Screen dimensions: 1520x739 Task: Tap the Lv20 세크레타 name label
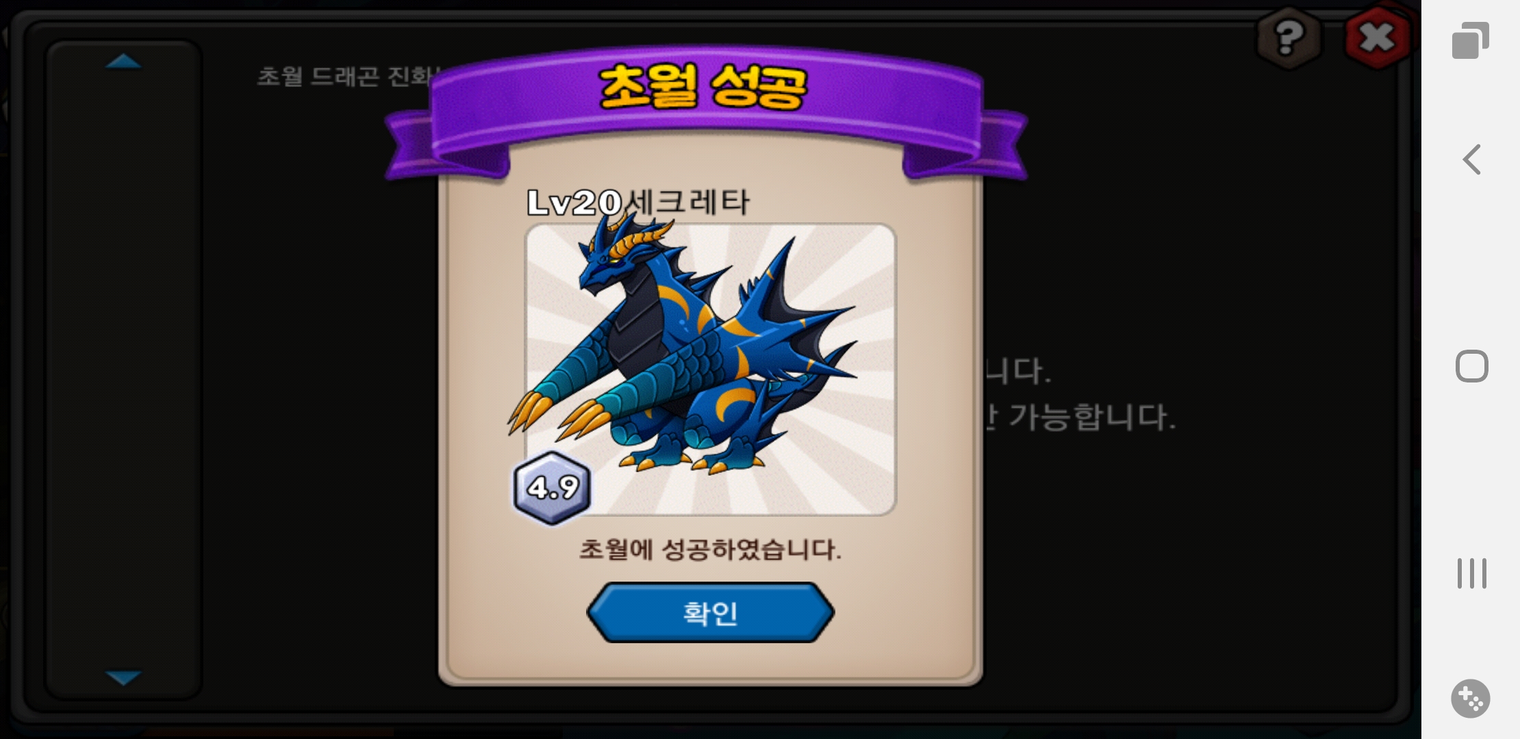pos(638,202)
